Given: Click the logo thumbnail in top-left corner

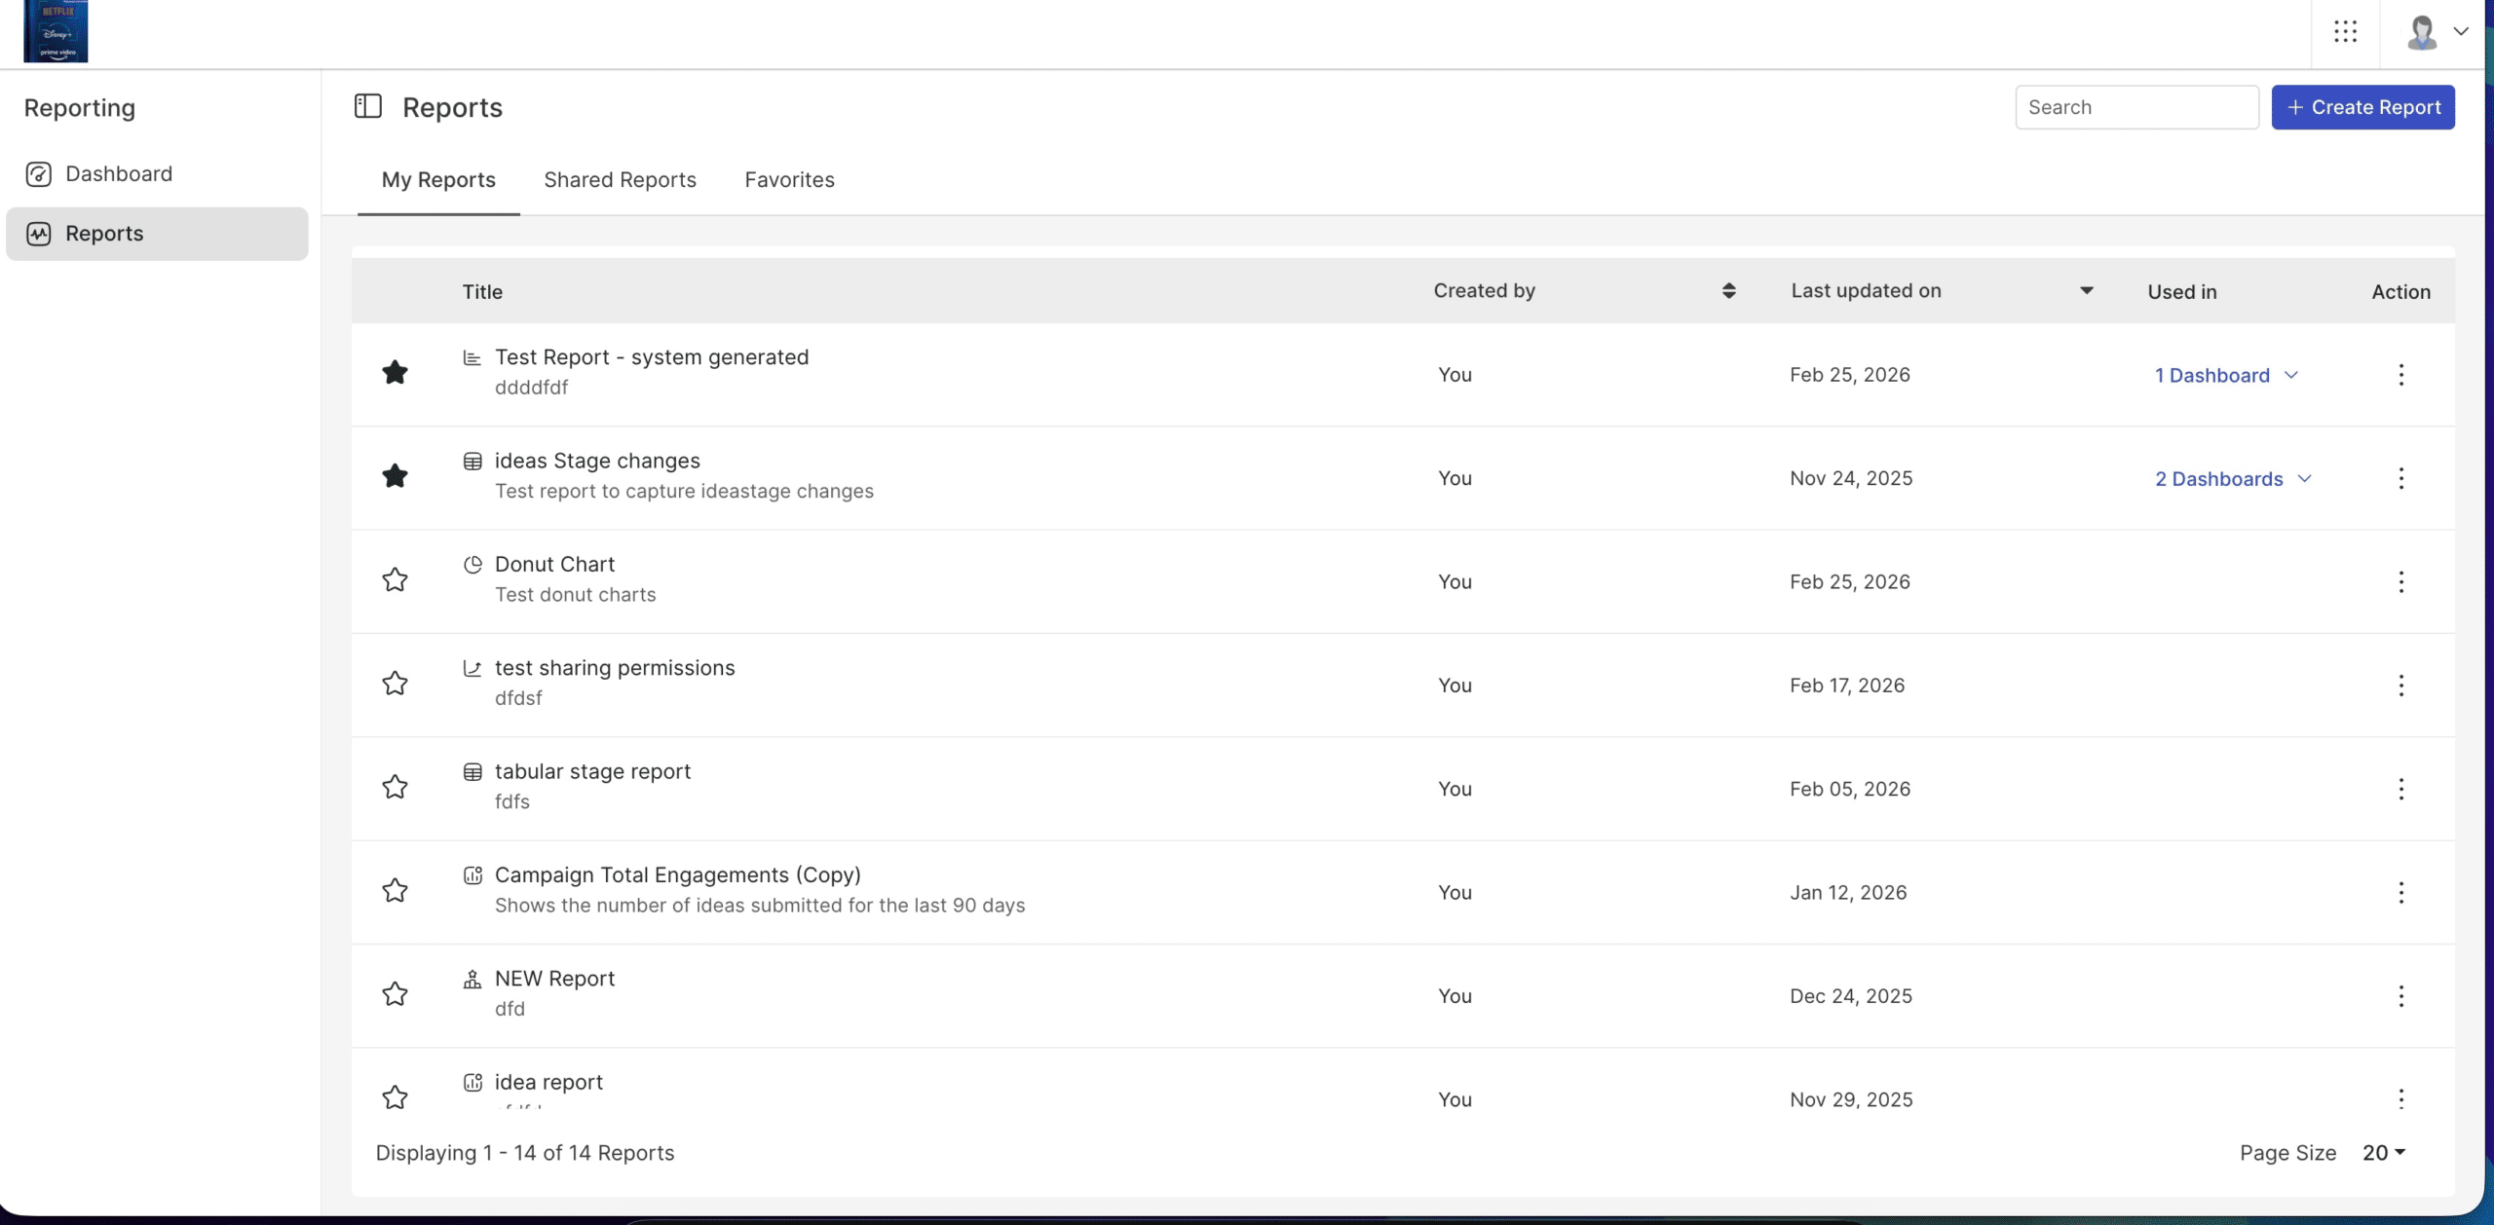Looking at the screenshot, I should [x=56, y=31].
